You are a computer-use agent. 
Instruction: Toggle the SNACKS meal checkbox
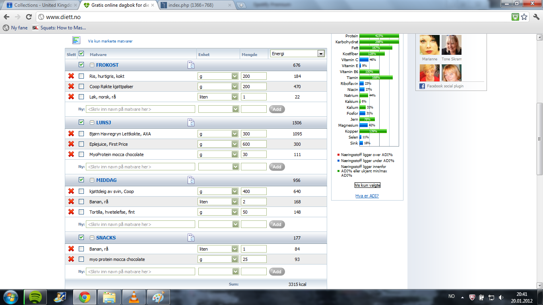click(81, 237)
